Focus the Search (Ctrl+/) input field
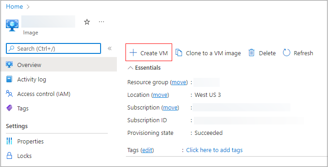 [53, 48]
